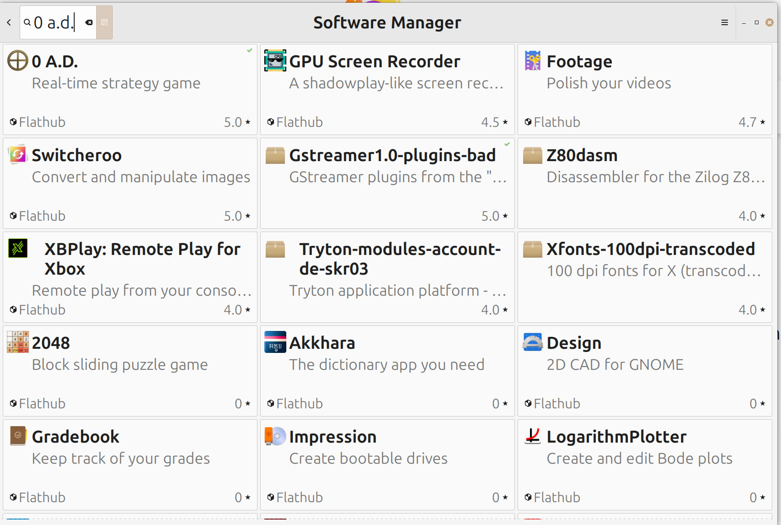Select the 0 A.D. title
781x525 pixels.
(55, 61)
